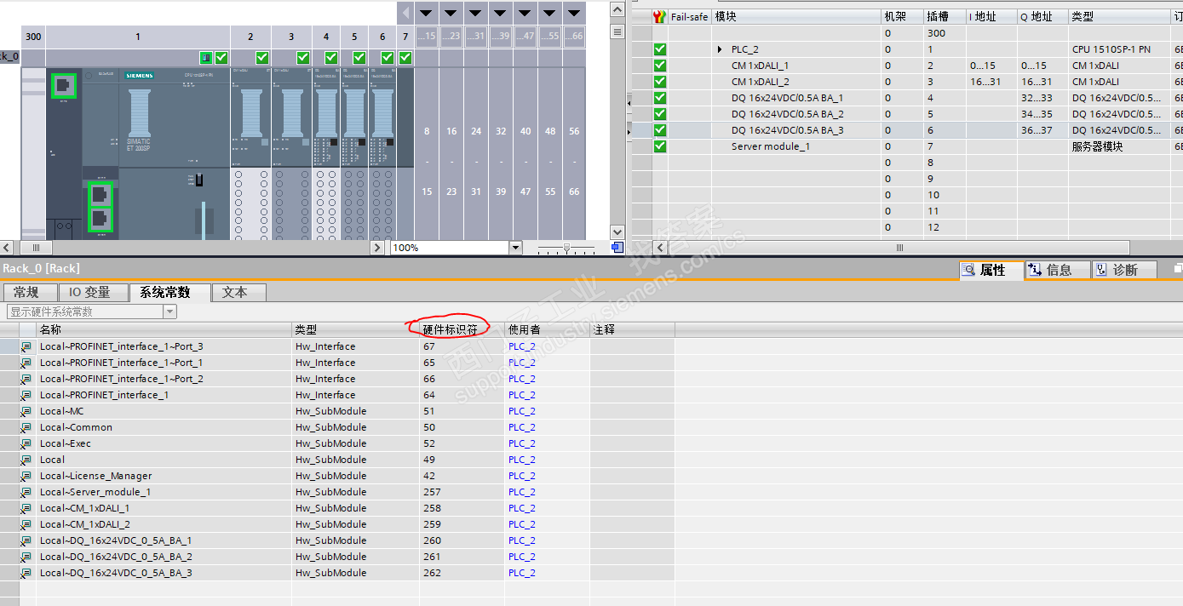Open PLC_2 link in Local~PROFINET_interface_1 row
The width and height of the screenshot is (1183, 606).
click(522, 396)
